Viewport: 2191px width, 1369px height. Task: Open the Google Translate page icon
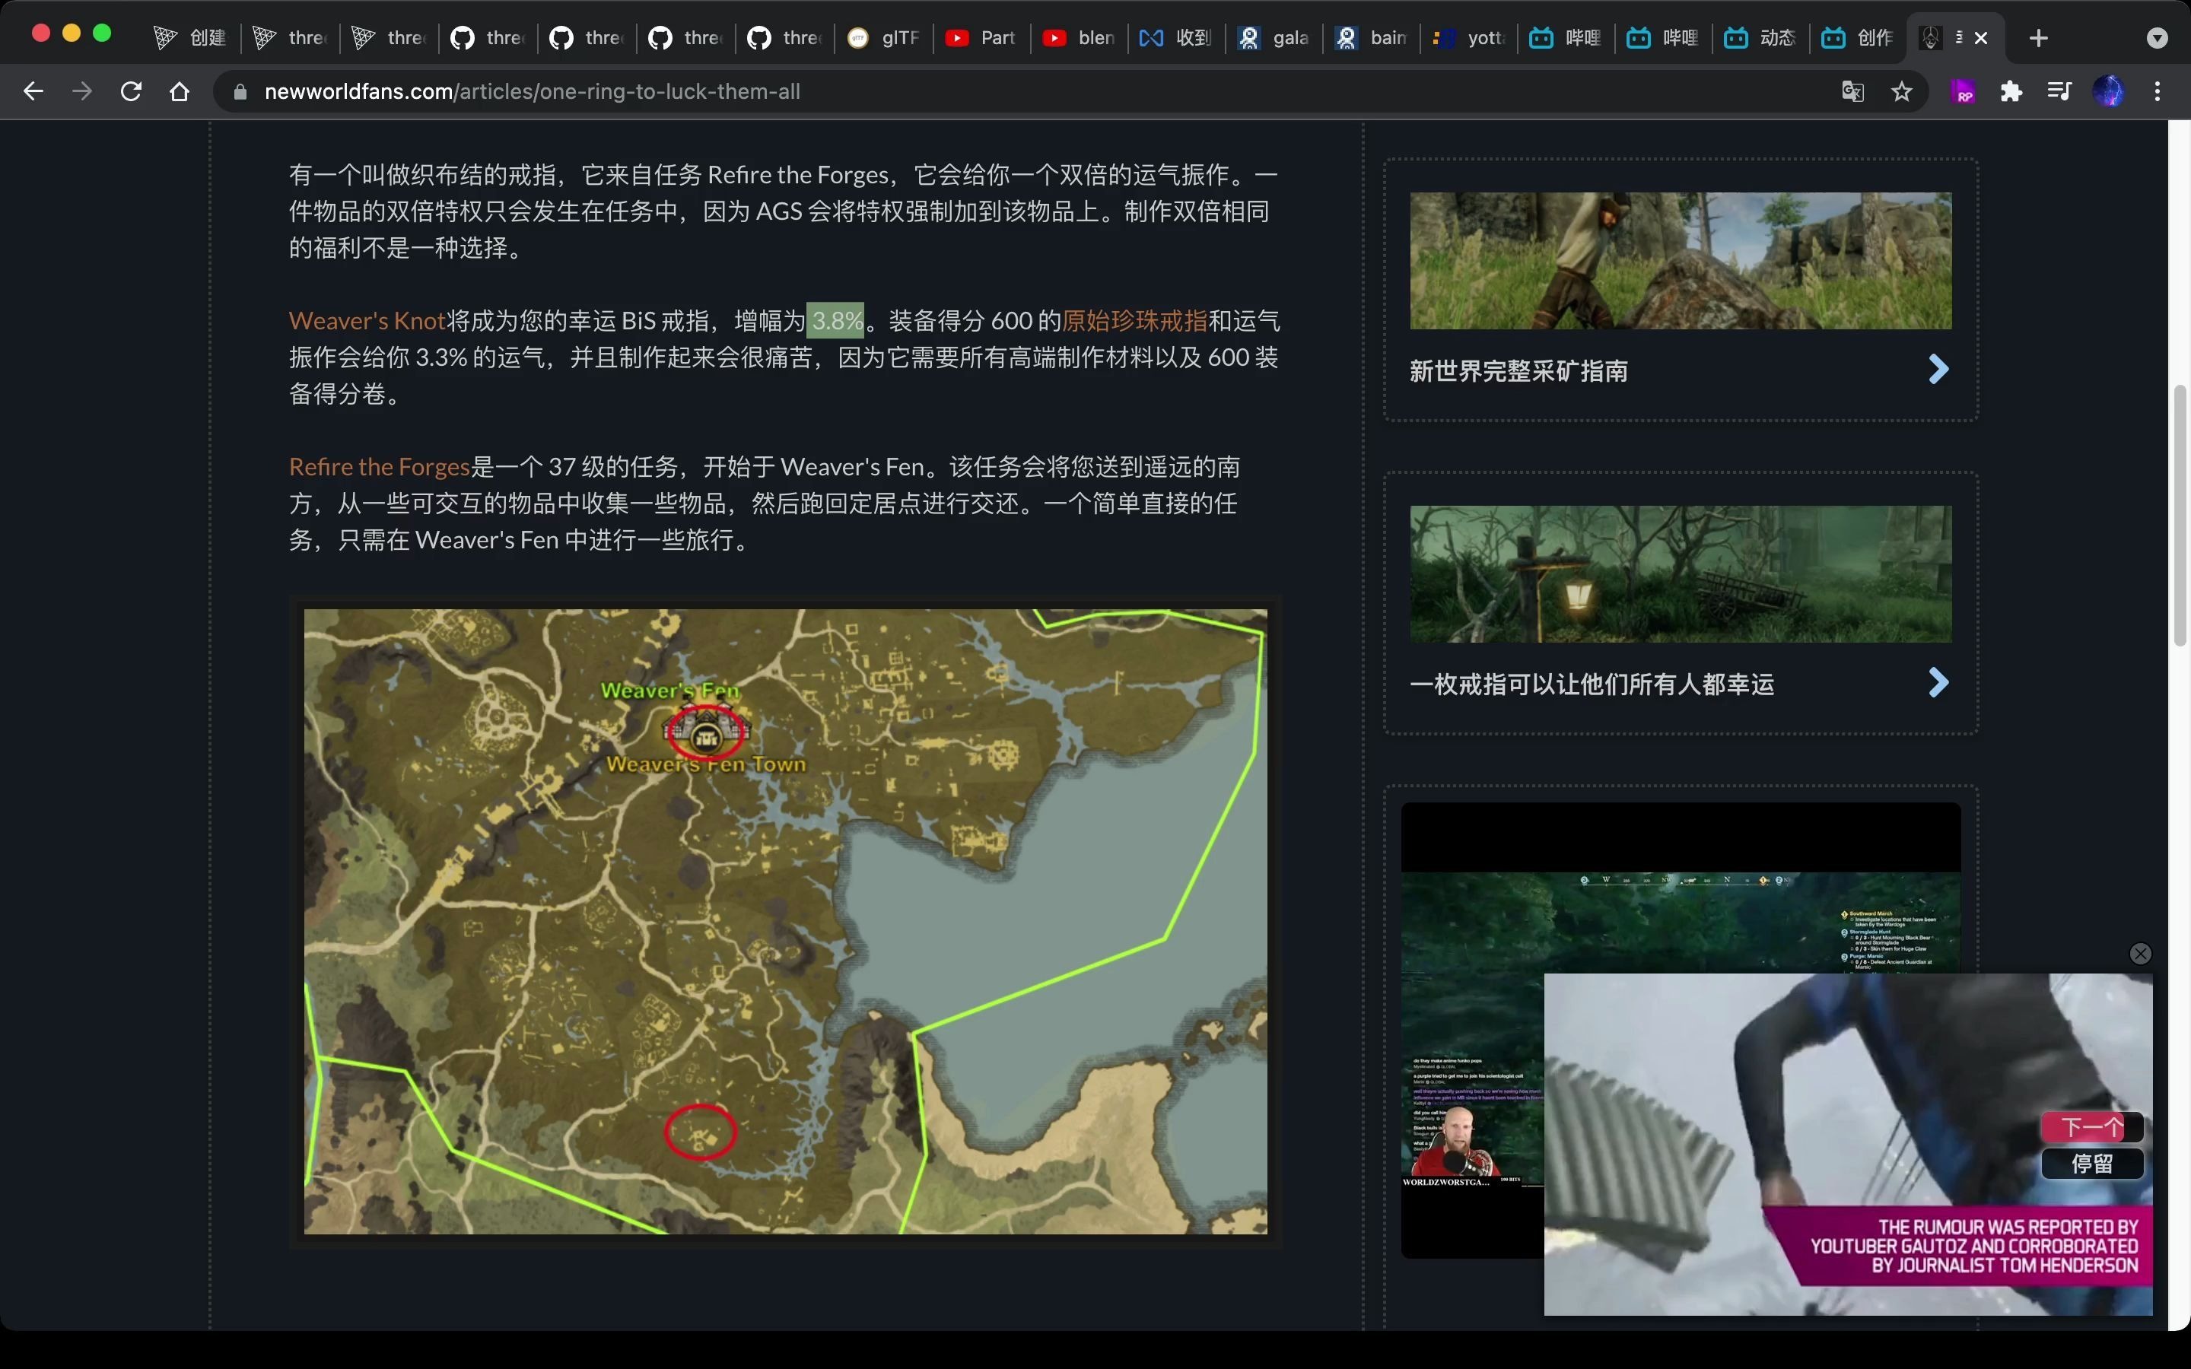[x=1853, y=91]
